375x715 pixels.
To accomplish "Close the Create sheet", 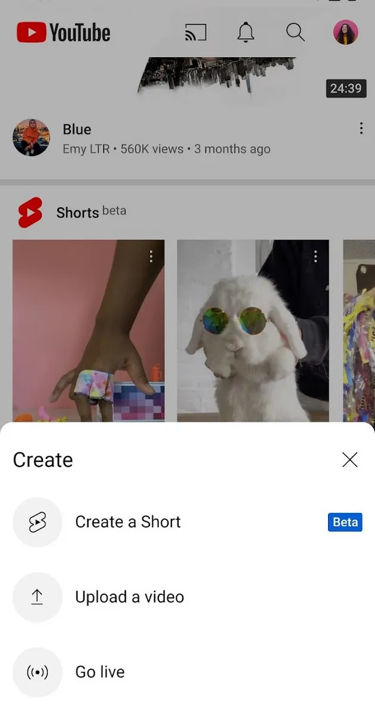I will [x=350, y=459].
